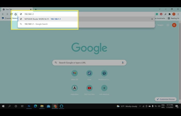Open Windows taskbar search
Viewport: 181px width, 116px height.
pos(10,106)
